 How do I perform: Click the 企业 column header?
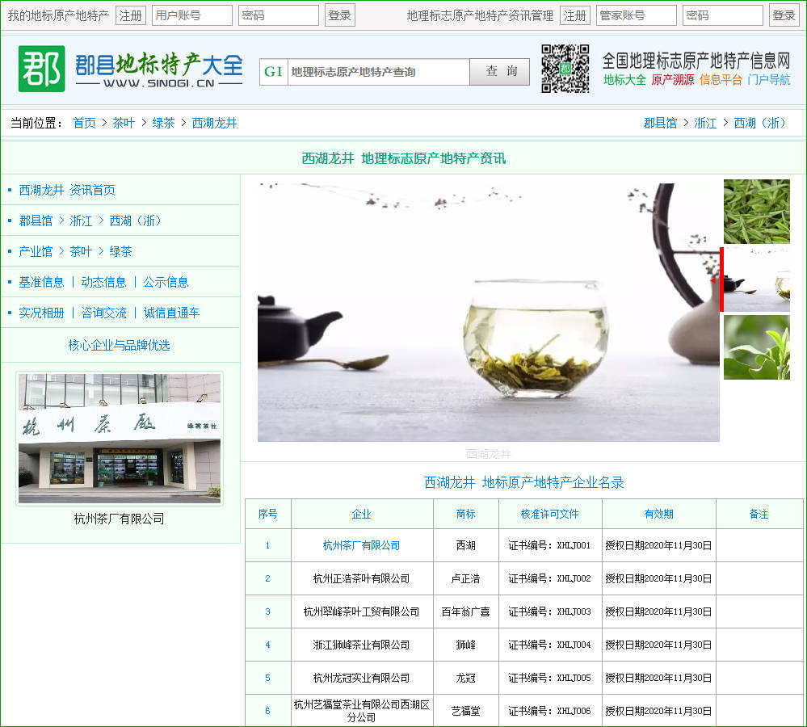361,514
